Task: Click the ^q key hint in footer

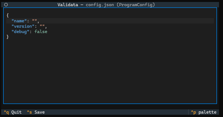Action: coord(6,112)
